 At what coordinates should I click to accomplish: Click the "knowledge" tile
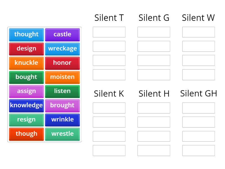click(26, 105)
